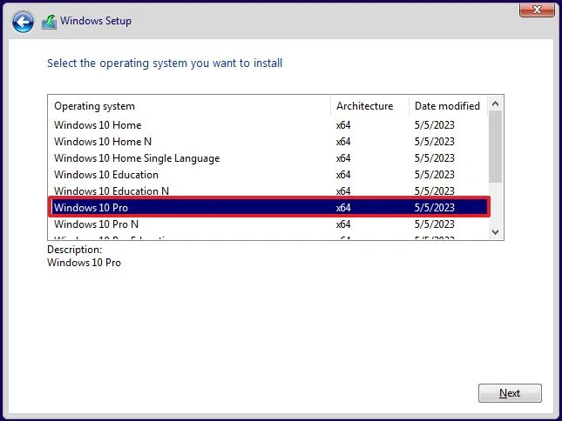
Task: Choose the Windows 10 Pro N entry
Action: point(267,224)
